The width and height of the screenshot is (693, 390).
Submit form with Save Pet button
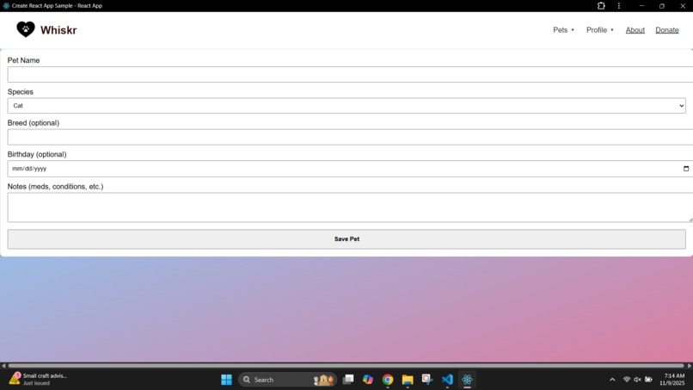(346, 239)
